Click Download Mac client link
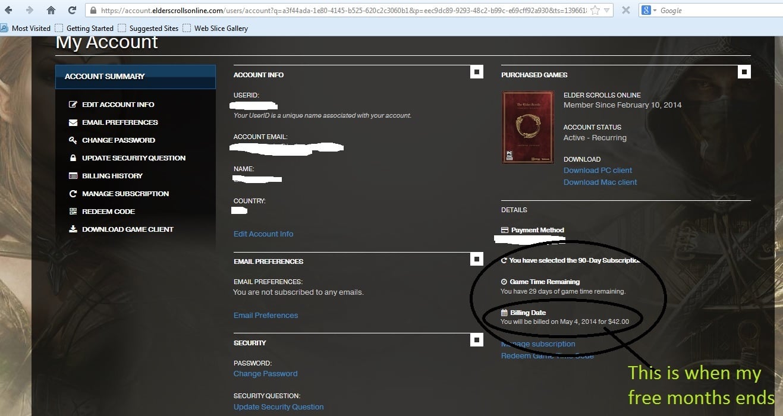783x416 pixels. tap(600, 182)
